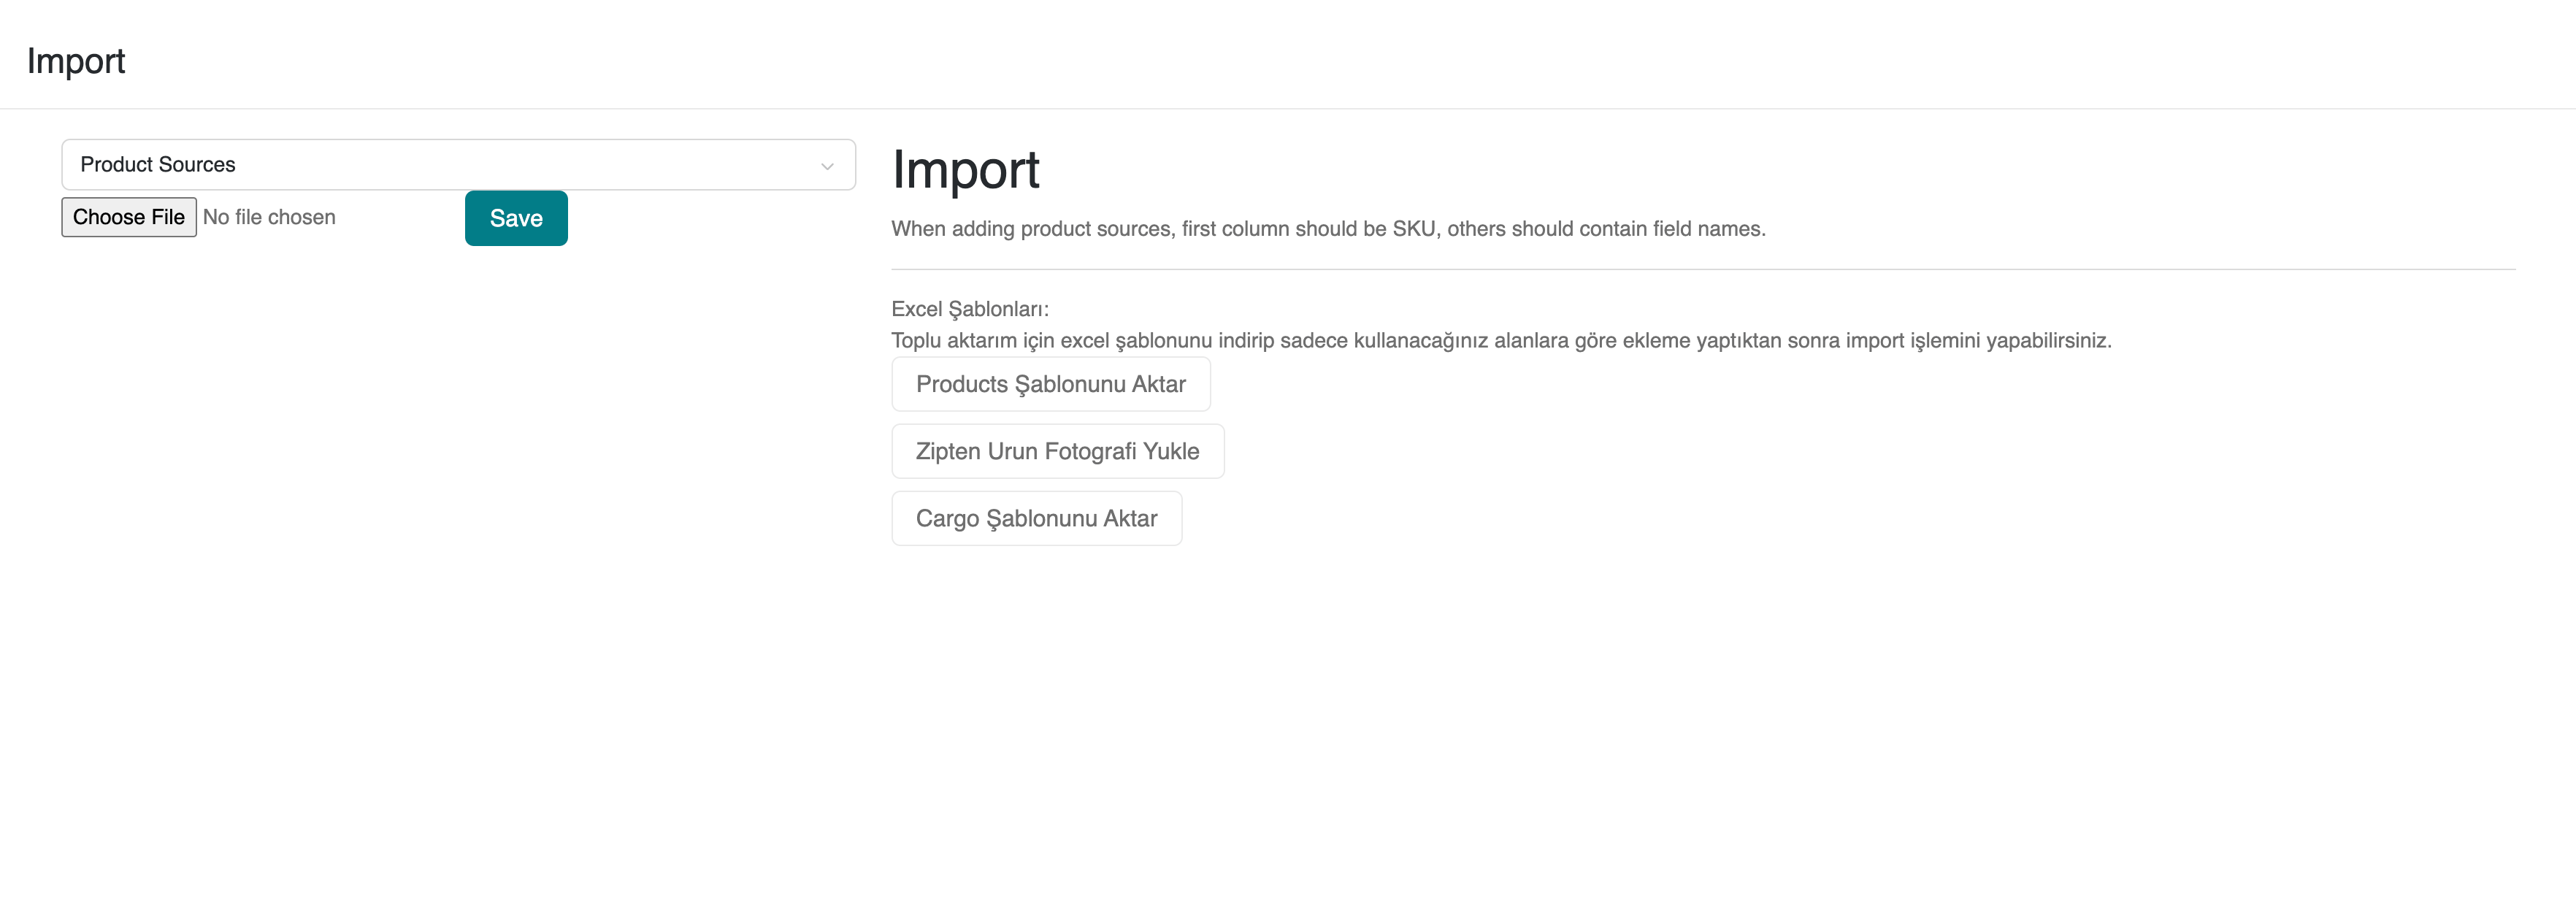Screen dimensions: 2576x917
Task: Click the large Import heading above the instructions
Action: 965,169
